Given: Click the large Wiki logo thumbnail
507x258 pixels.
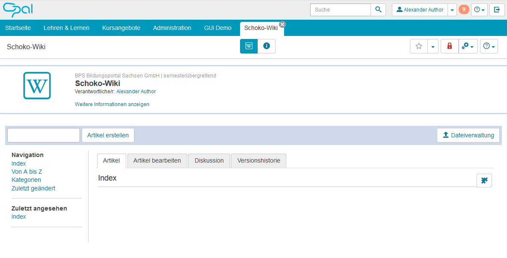Looking at the screenshot, I should [x=37, y=86].
